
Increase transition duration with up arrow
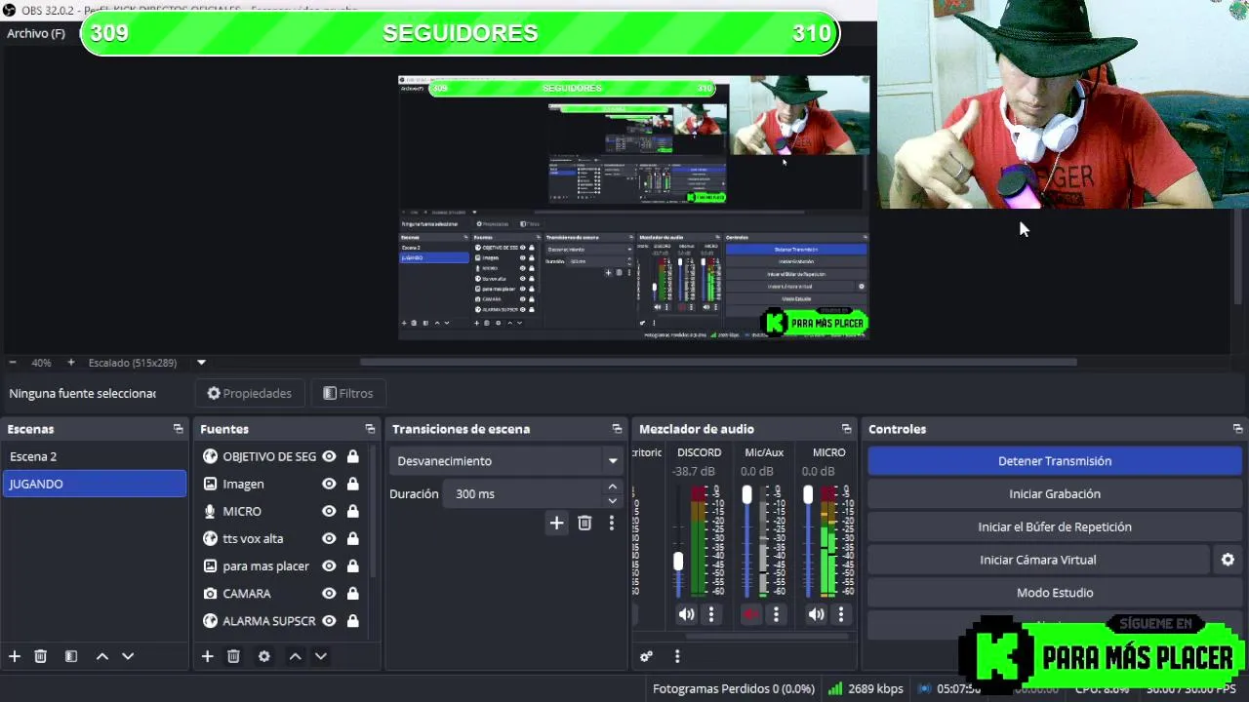point(613,487)
